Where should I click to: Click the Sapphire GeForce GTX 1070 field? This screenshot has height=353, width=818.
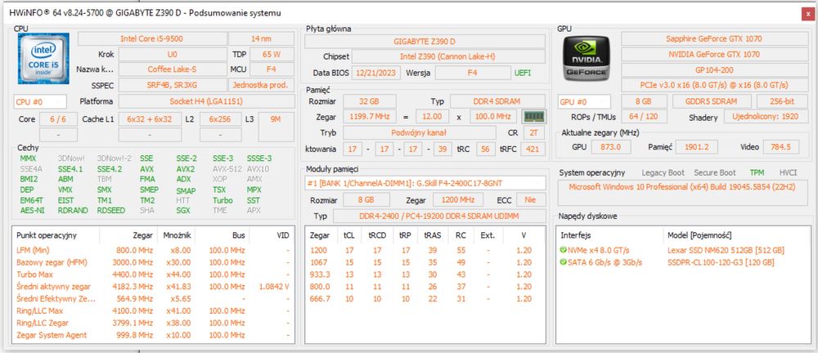pos(713,38)
